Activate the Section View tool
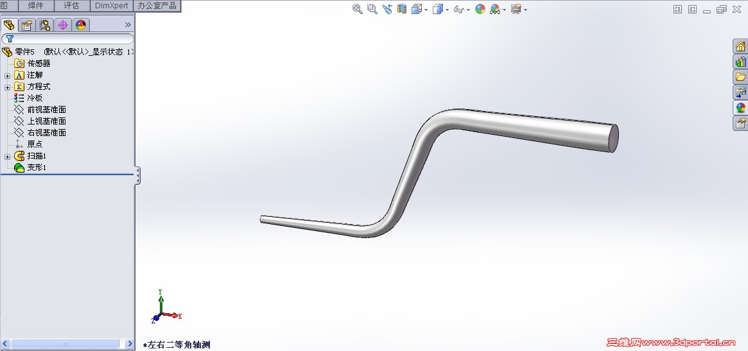Image resolution: width=748 pixels, height=351 pixels. 402,9
